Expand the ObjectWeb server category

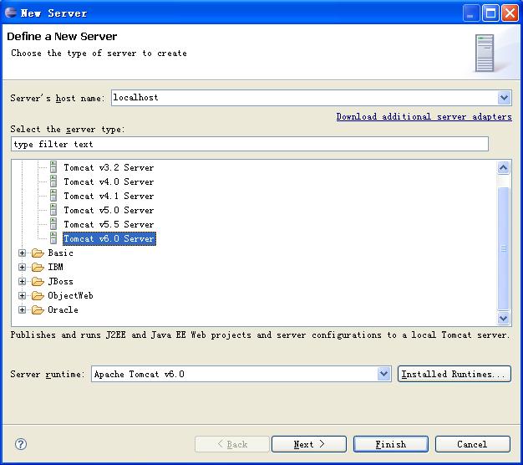point(22,295)
